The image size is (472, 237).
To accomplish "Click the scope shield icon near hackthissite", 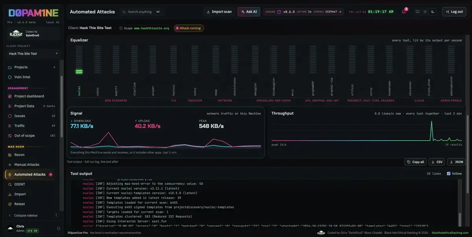I will (x=121, y=28).
